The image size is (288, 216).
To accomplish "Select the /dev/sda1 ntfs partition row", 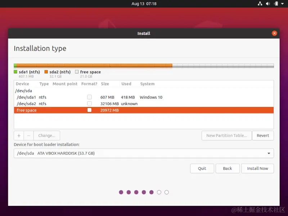I will point(144,97).
